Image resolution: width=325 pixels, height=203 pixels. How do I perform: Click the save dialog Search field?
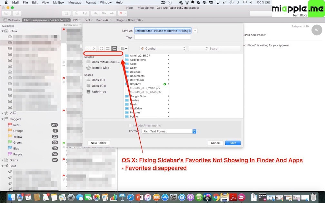tap(214, 48)
